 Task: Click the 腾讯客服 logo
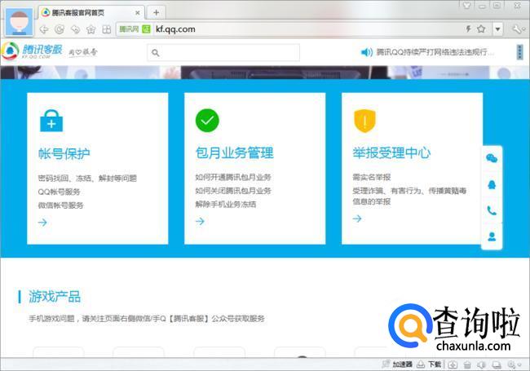point(33,51)
